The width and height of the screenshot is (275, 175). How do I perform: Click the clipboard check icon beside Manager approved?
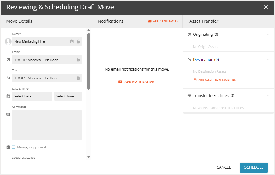pos(8,147)
